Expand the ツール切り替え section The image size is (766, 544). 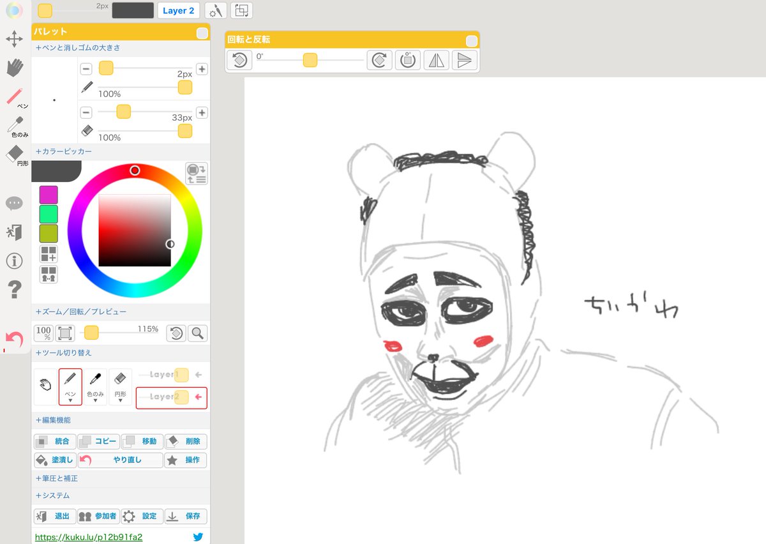[x=64, y=352]
